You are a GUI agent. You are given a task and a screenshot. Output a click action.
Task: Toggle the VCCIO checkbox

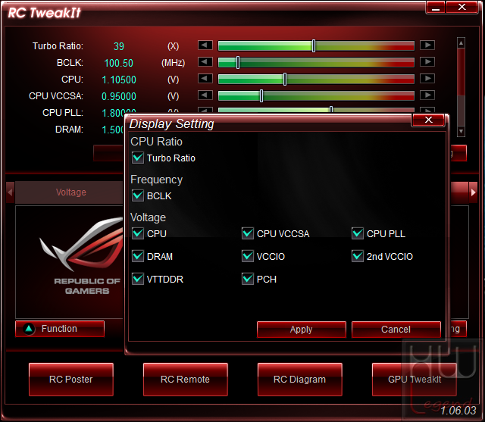[248, 256]
